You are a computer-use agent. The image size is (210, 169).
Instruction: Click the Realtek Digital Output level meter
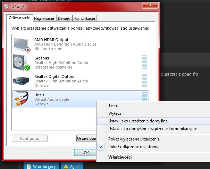coord(144,80)
